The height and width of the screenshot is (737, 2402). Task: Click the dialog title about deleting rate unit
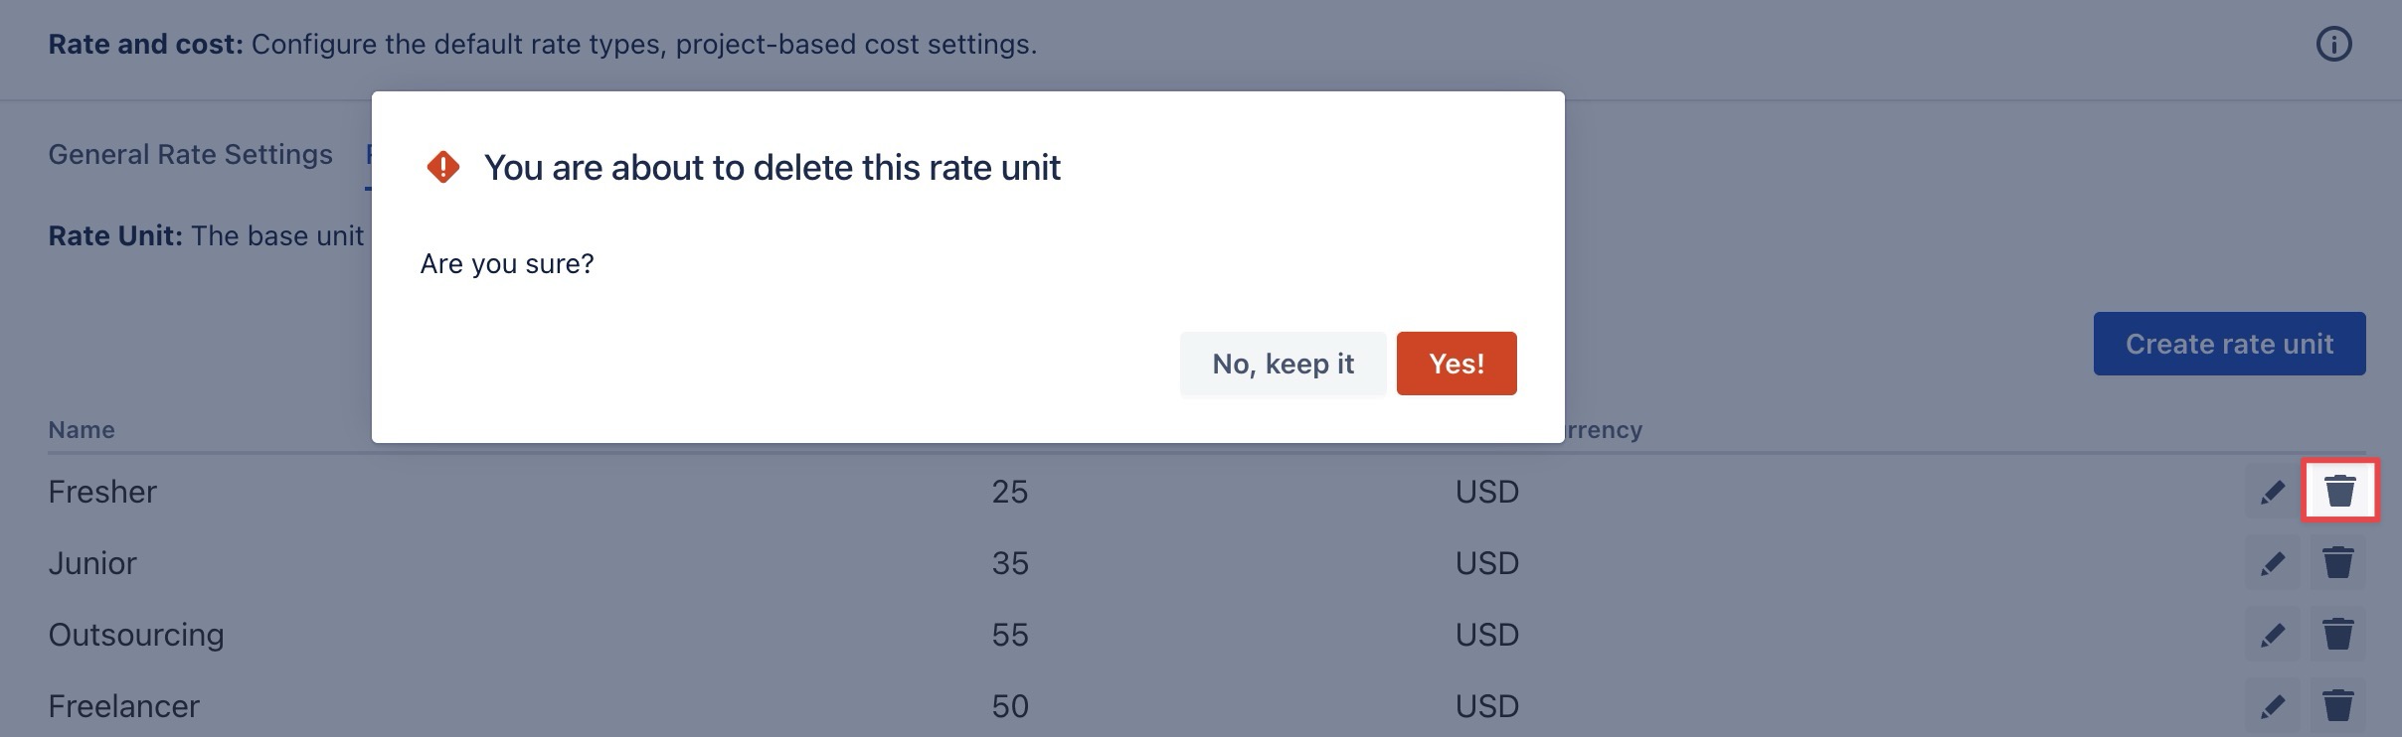coord(772,168)
